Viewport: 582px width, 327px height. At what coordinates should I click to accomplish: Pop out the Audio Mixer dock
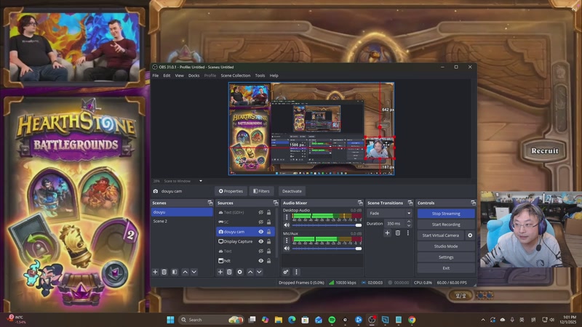(360, 203)
